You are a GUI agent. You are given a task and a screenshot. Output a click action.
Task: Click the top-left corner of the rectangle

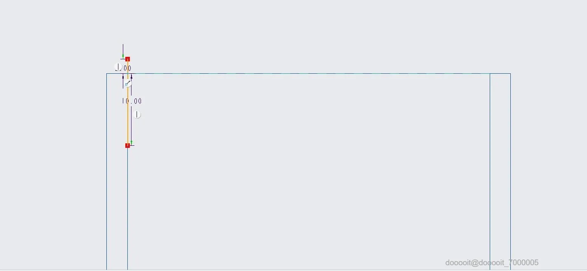coord(107,74)
